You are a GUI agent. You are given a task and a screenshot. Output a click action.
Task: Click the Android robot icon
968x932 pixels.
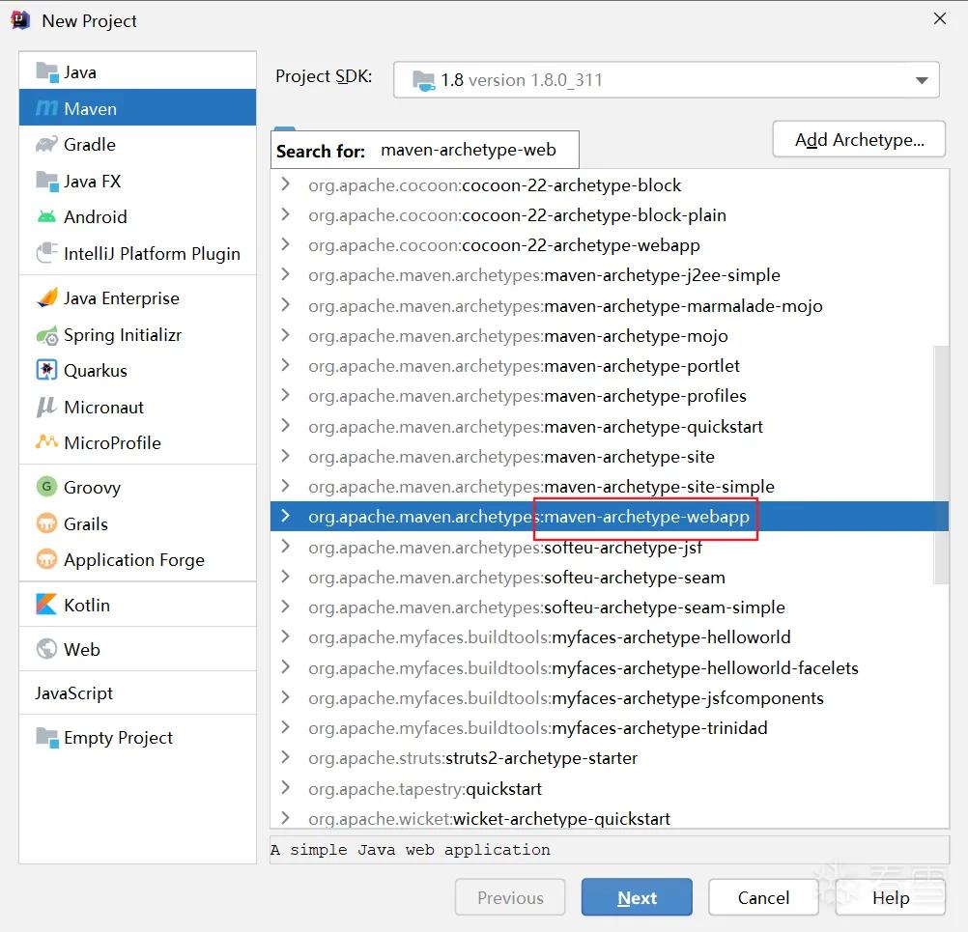(x=47, y=216)
